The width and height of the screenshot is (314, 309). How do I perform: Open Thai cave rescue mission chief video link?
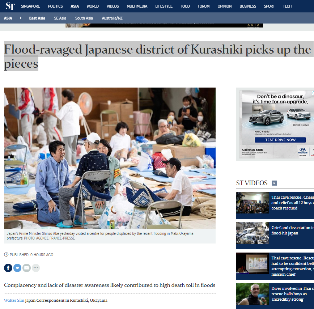tap(293, 266)
